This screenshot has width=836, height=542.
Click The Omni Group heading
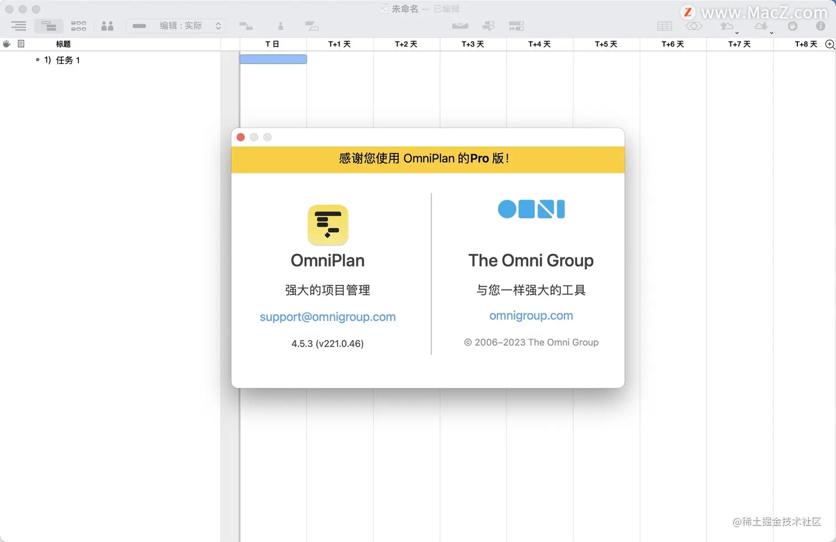[531, 260]
